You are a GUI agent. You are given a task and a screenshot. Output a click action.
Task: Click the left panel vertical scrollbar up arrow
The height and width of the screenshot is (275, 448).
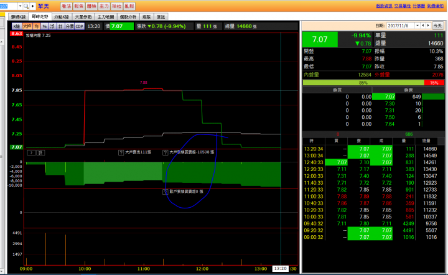[x=1, y=42]
